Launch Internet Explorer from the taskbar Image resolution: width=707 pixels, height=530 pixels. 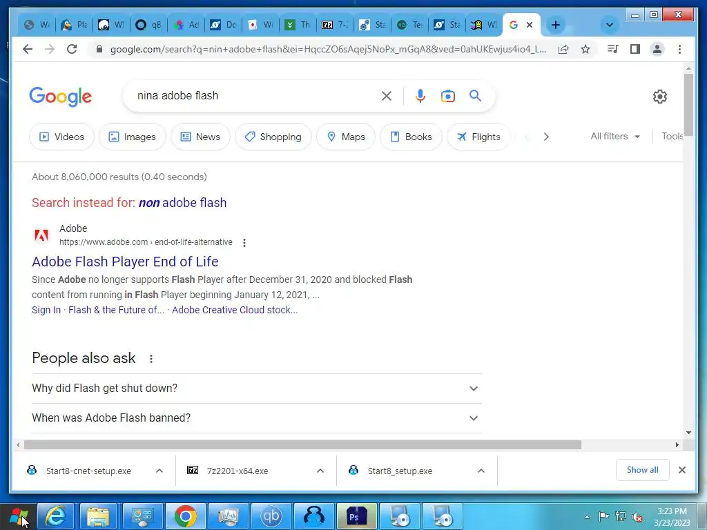(x=55, y=516)
